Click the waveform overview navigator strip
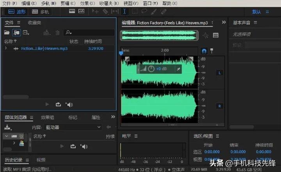 point(160,35)
